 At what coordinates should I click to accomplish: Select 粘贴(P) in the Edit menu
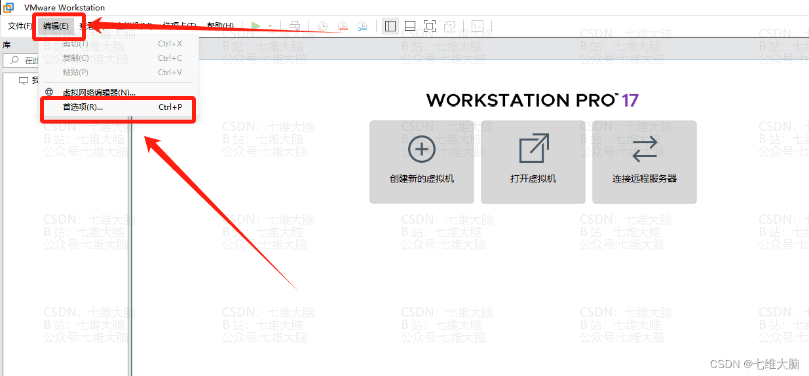tap(117, 73)
